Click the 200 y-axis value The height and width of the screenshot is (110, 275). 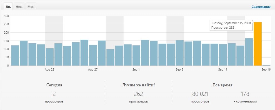pyautogui.click(x=7, y=32)
